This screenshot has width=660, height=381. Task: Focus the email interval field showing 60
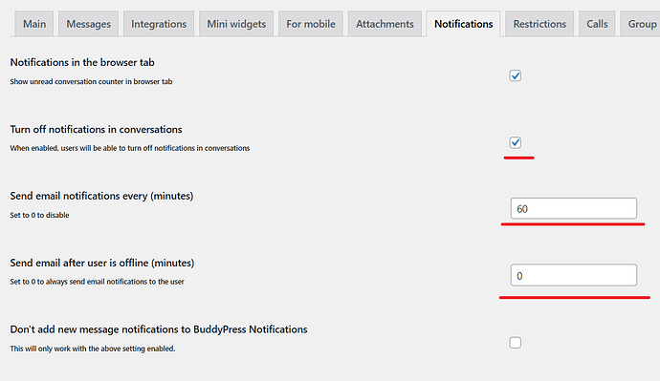[573, 208]
